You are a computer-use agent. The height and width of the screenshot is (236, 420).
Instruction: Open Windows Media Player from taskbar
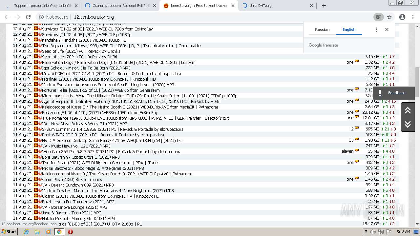48,232
